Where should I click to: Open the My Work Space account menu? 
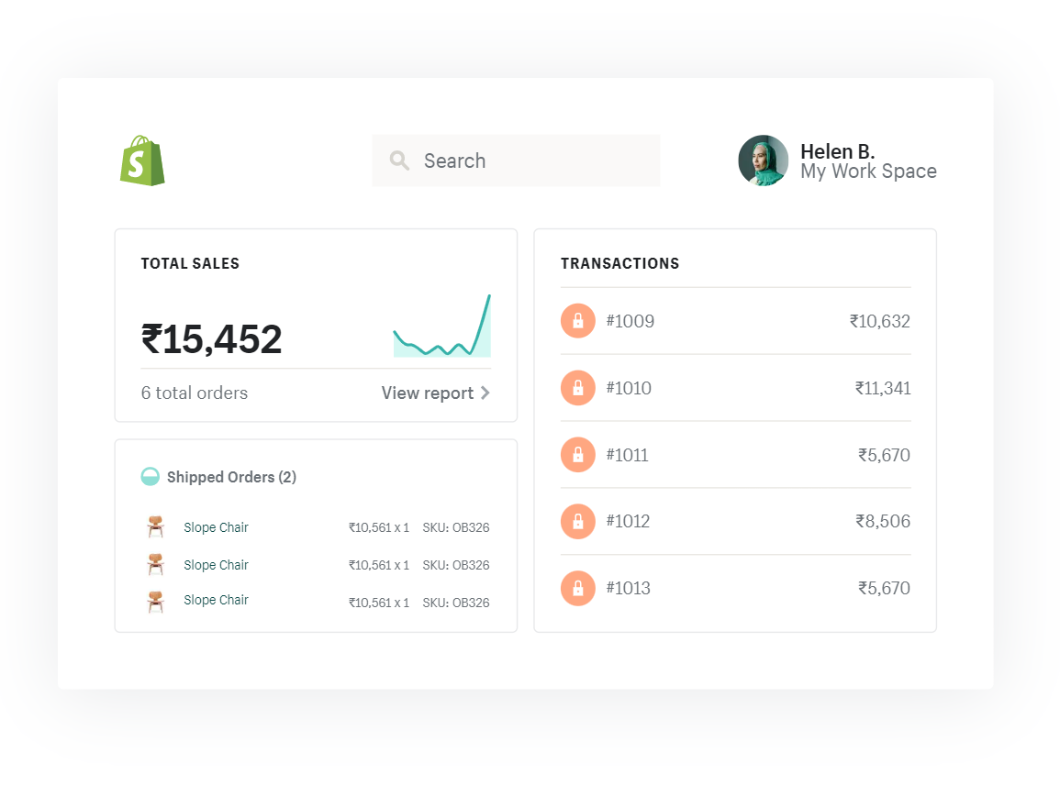pos(868,172)
